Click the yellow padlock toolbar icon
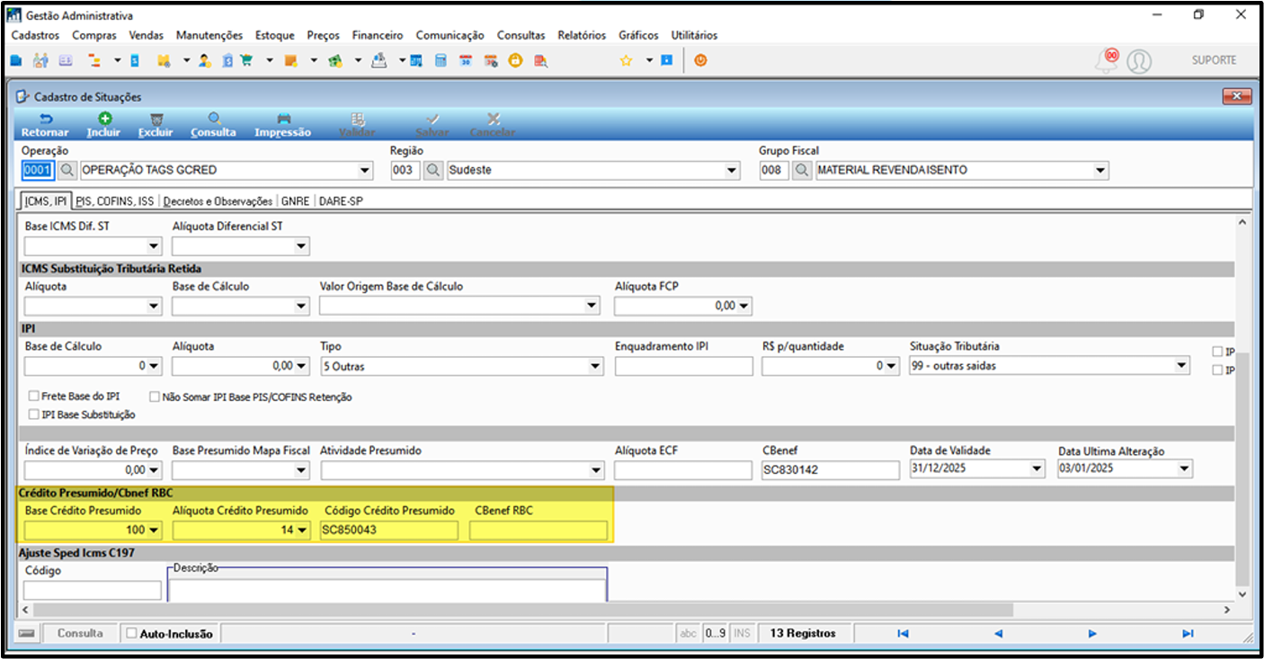The width and height of the screenshot is (1264, 659). 515,61
